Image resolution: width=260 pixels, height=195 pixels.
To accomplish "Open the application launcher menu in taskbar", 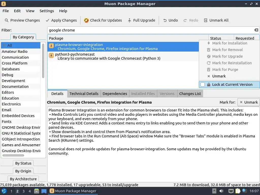I will (x=4, y=191).
